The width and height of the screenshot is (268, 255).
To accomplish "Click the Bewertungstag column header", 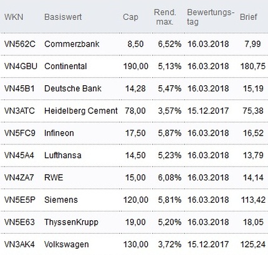I will [211, 17].
